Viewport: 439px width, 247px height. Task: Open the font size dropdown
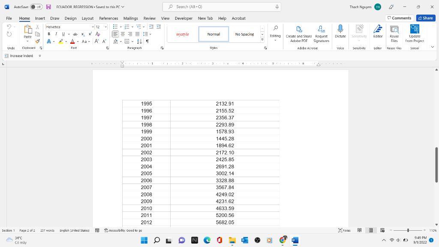tap(105, 27)
